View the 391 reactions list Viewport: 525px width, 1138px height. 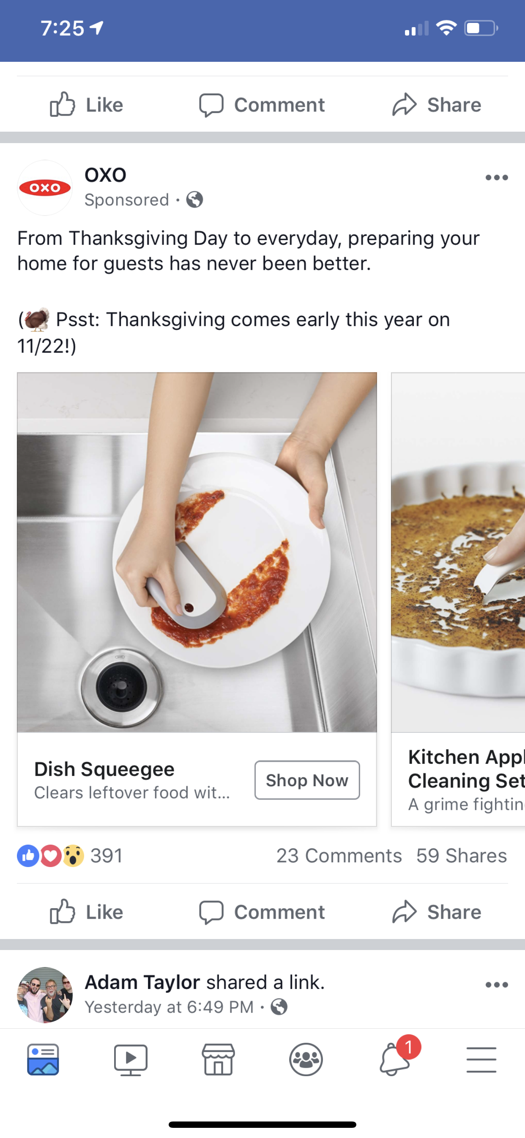coord(70,856)
